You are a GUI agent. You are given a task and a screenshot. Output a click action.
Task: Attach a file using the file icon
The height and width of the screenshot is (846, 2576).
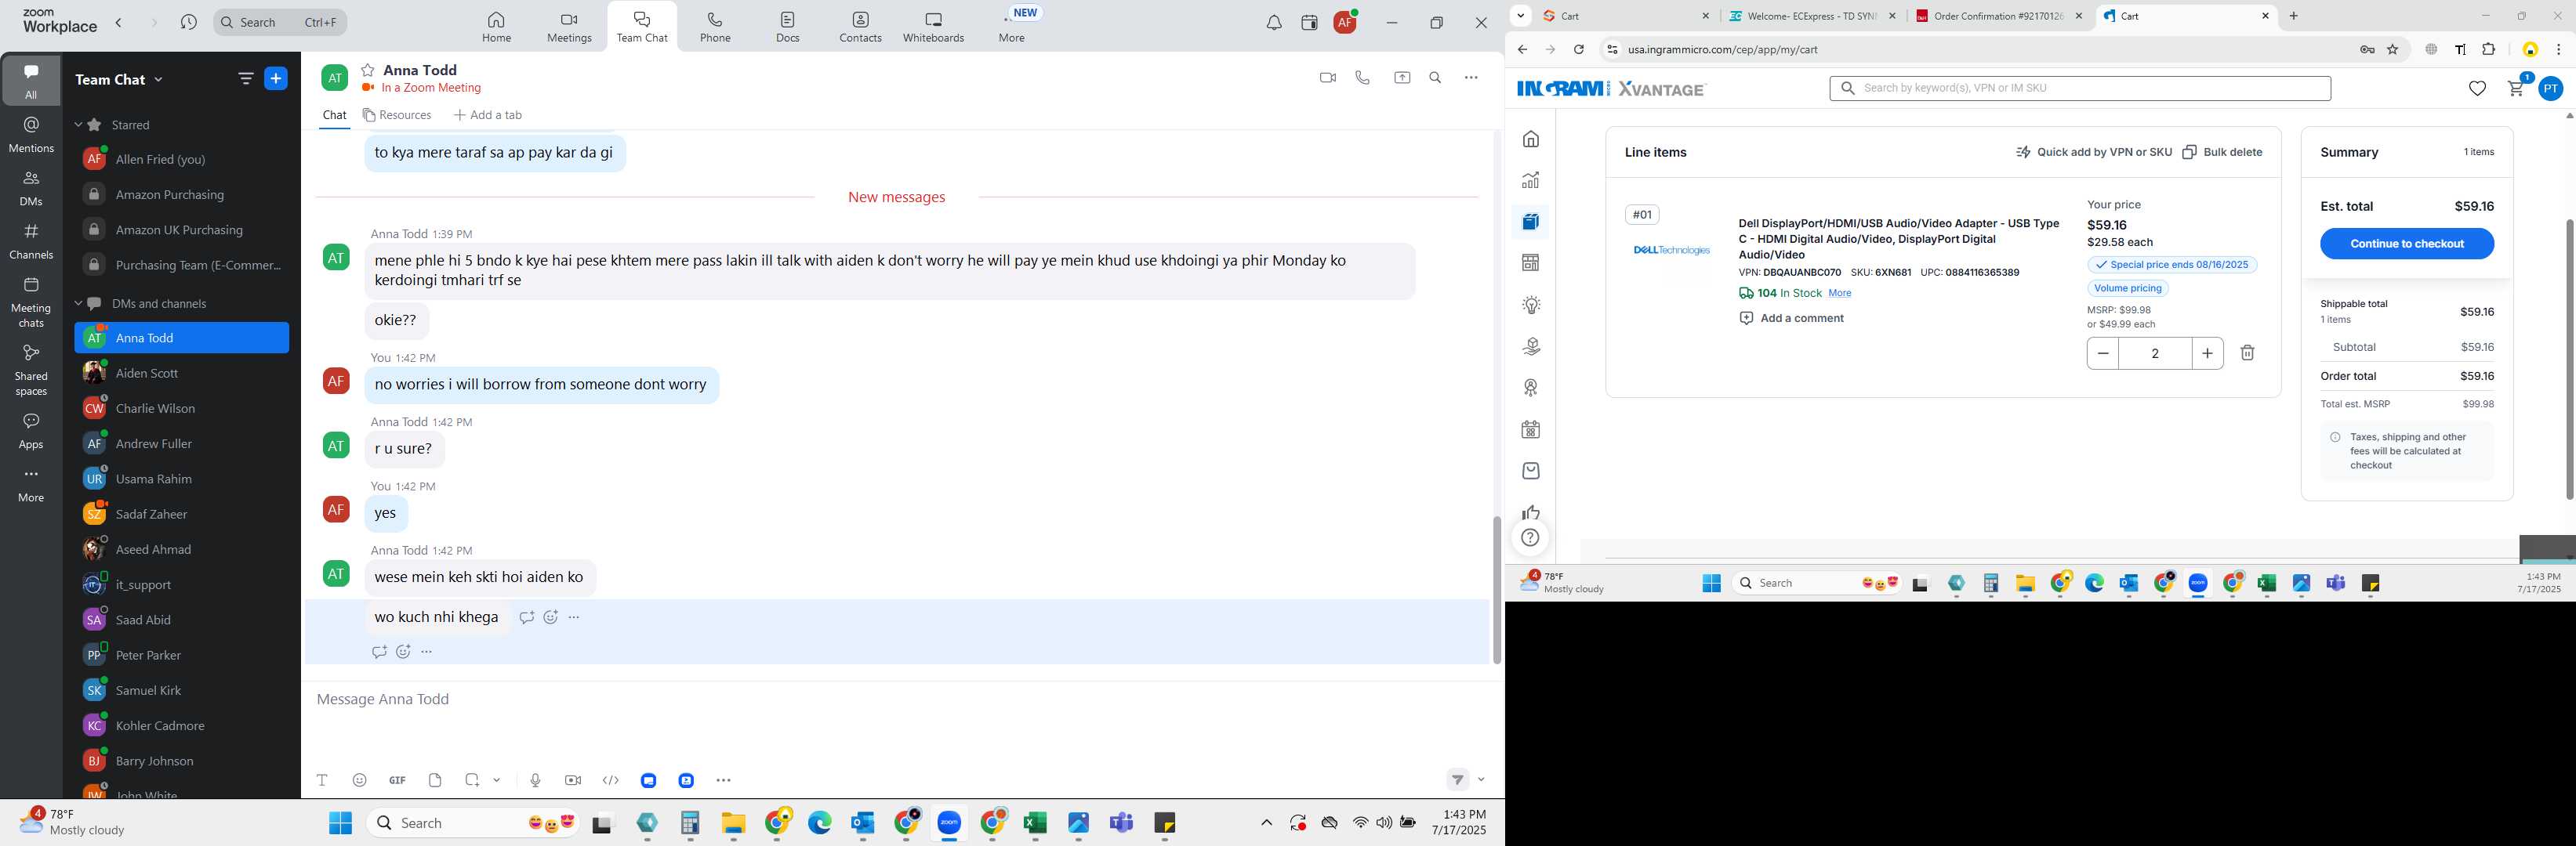(435, 780)
